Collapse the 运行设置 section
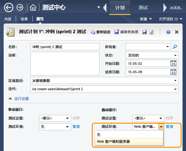Image resolution: width=186 pixels, height=151 pixels. [10, 99]
